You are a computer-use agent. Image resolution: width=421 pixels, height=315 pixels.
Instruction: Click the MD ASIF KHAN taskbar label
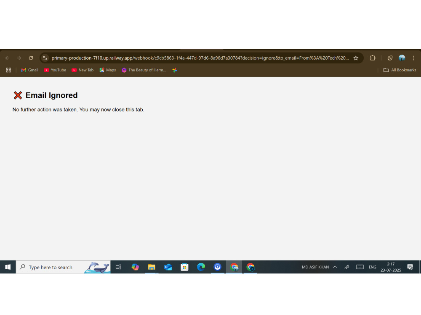point(315,267)
